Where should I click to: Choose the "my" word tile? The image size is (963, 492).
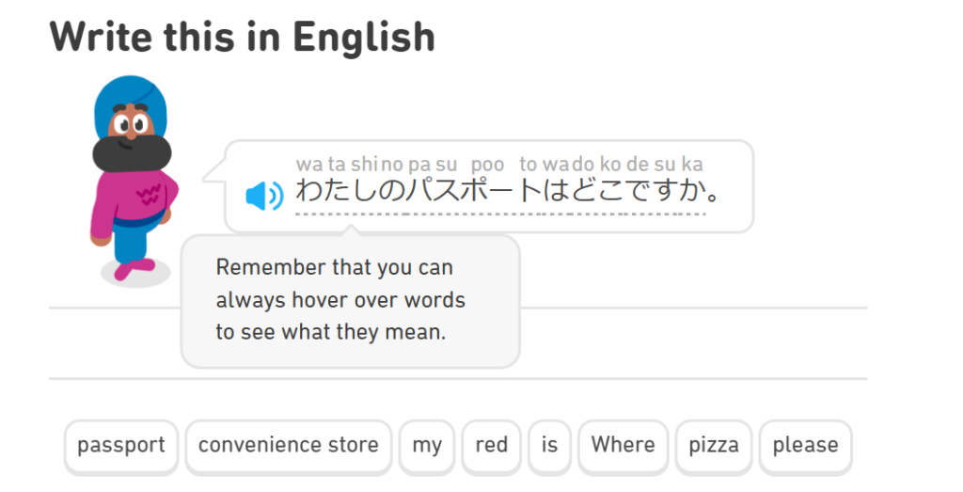click(427, 446)
